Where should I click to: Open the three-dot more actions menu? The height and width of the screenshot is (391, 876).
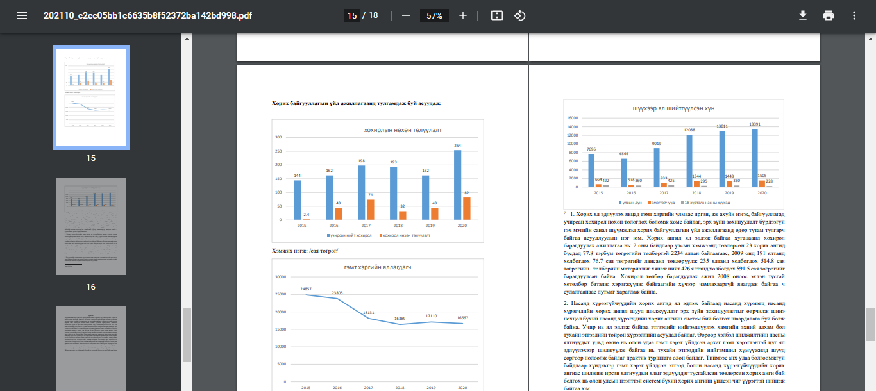pos(854,15)
